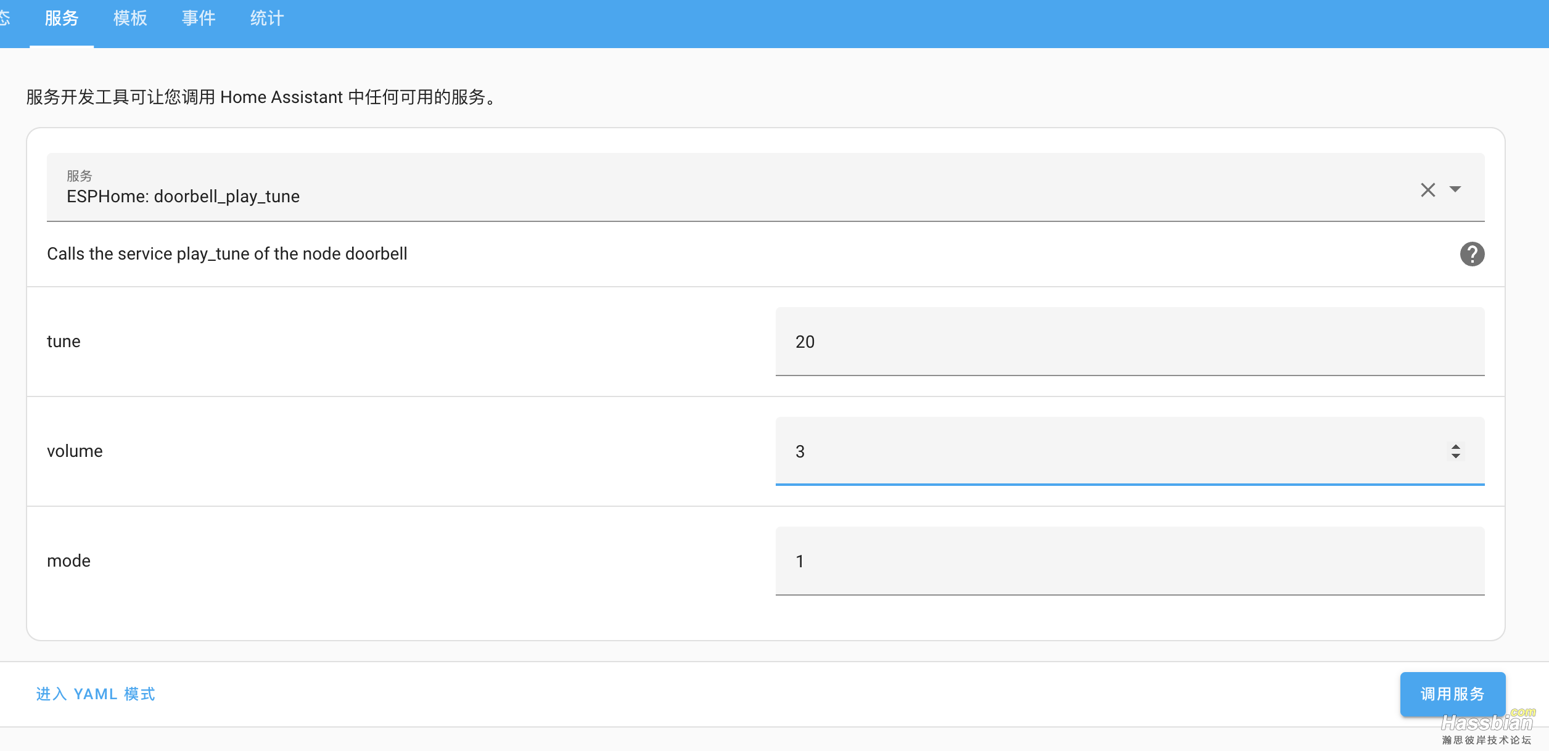This screenshot has width=1549, height=751.
Task: Click the volume number spinner arrows
Action: point(1455,451)
